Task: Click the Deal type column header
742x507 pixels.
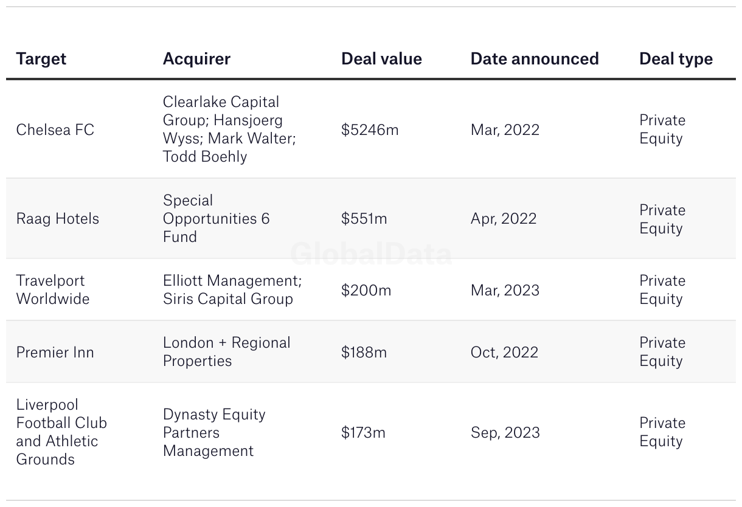Action: click(676, 59)
